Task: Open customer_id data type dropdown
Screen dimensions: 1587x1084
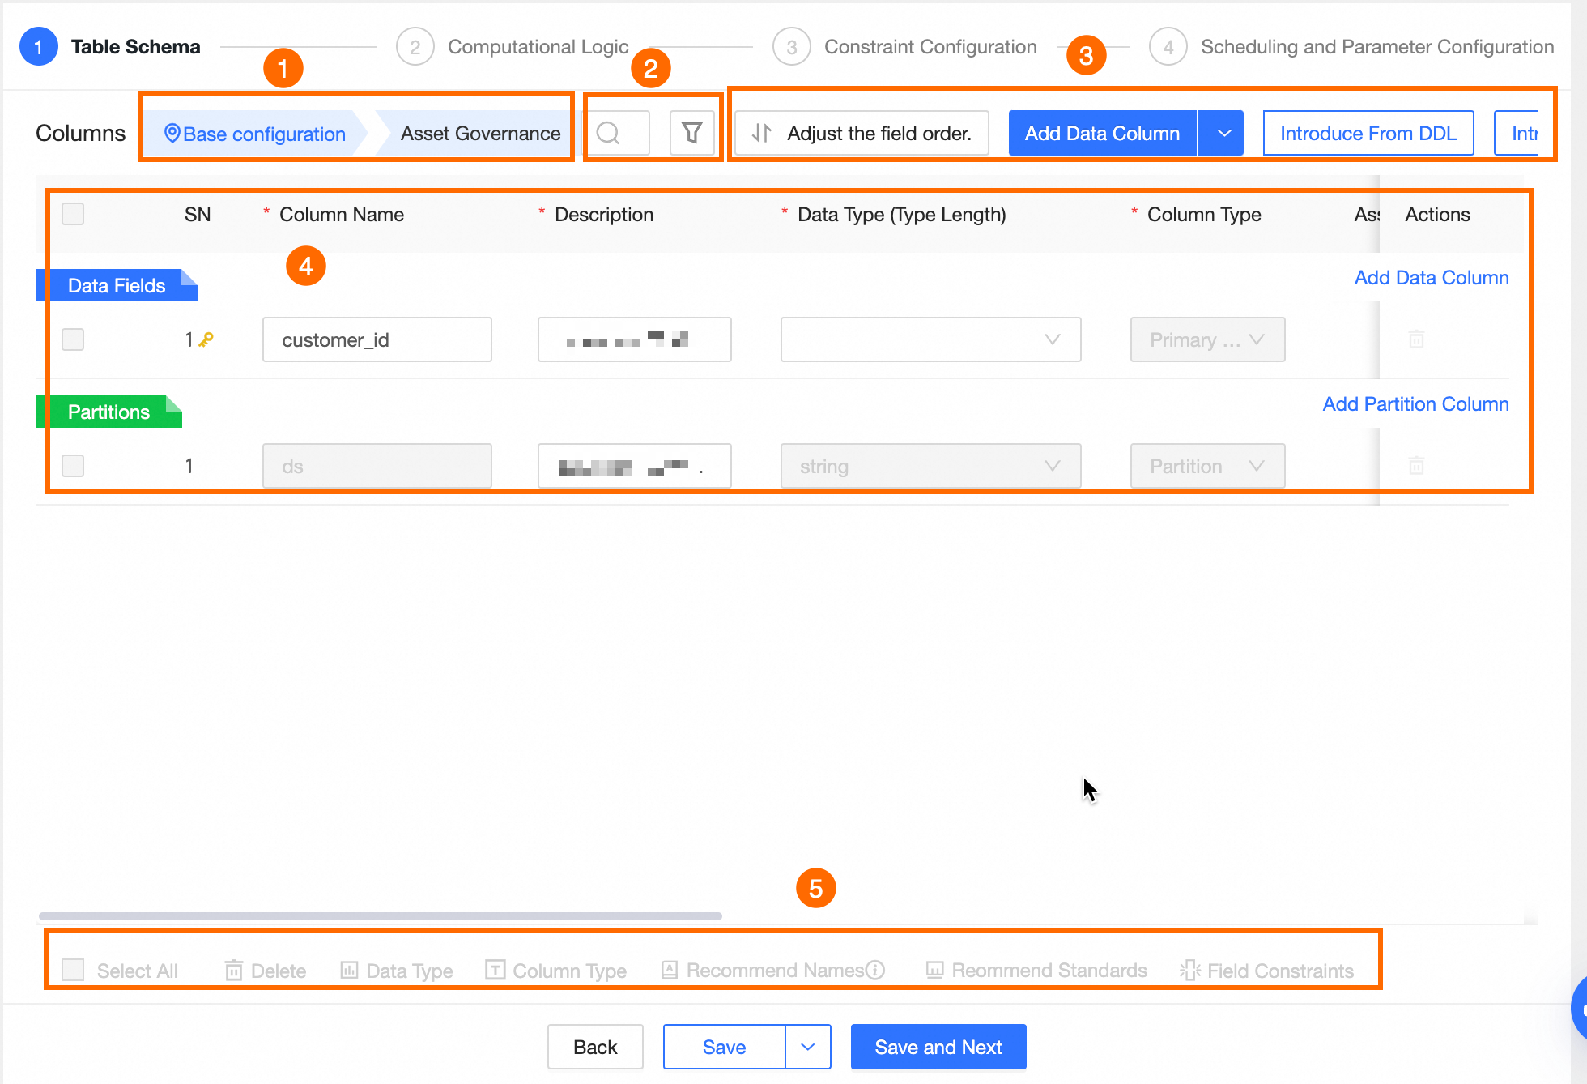Action: (930, 339)
